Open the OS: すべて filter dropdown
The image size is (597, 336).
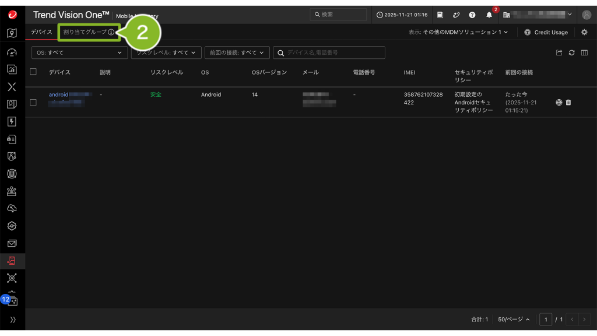pyautogui.click(x=79, y=52)
